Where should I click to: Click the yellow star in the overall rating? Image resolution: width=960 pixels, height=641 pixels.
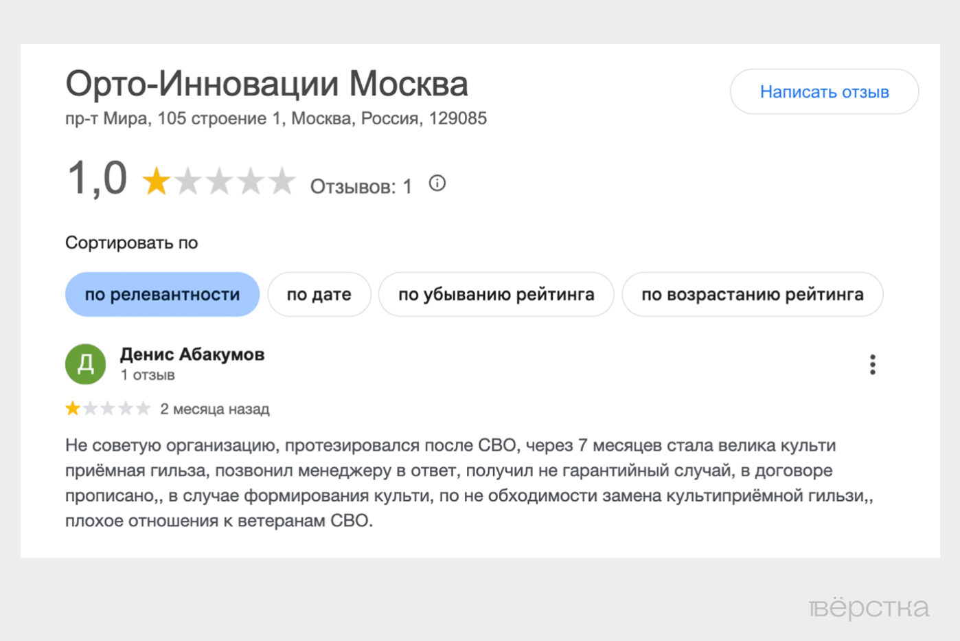click(158, 181)
